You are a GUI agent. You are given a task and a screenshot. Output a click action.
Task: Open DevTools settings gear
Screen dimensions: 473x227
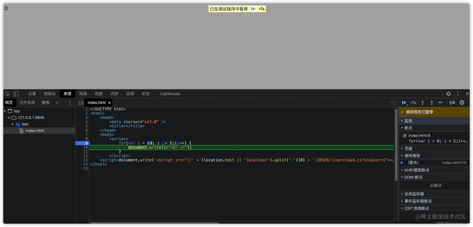tap(448, 94)
